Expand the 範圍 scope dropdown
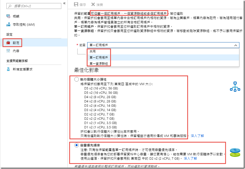 pos(163,45)
